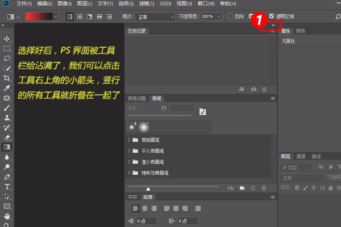Screen dimensions: 341x227
Task: Switch to the 字符 tab
Action: [x=132, y=197]
